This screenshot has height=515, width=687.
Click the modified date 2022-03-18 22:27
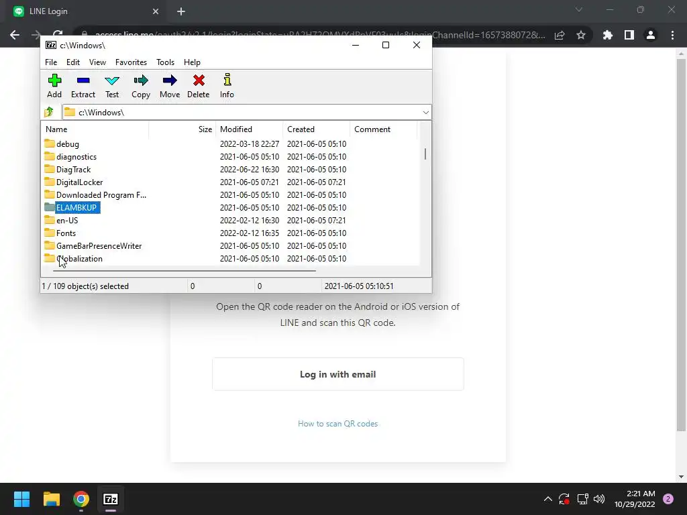[250, 144]
